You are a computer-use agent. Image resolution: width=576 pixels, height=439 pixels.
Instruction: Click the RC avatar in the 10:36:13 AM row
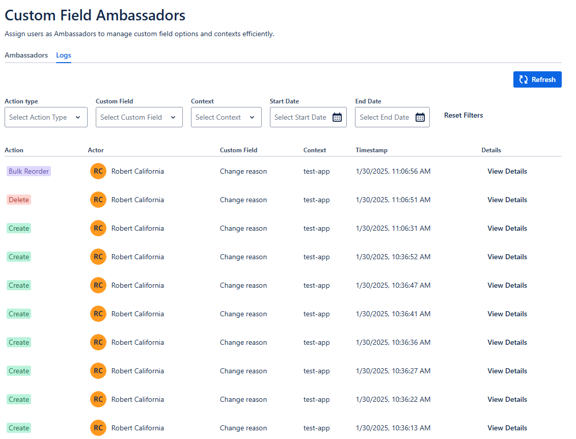98,428
